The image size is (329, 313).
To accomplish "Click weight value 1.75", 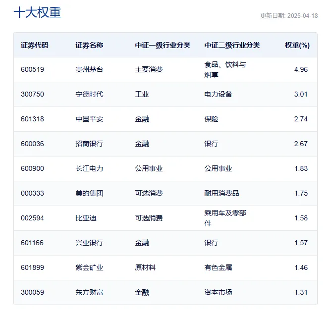I will [x=301, y=193].
